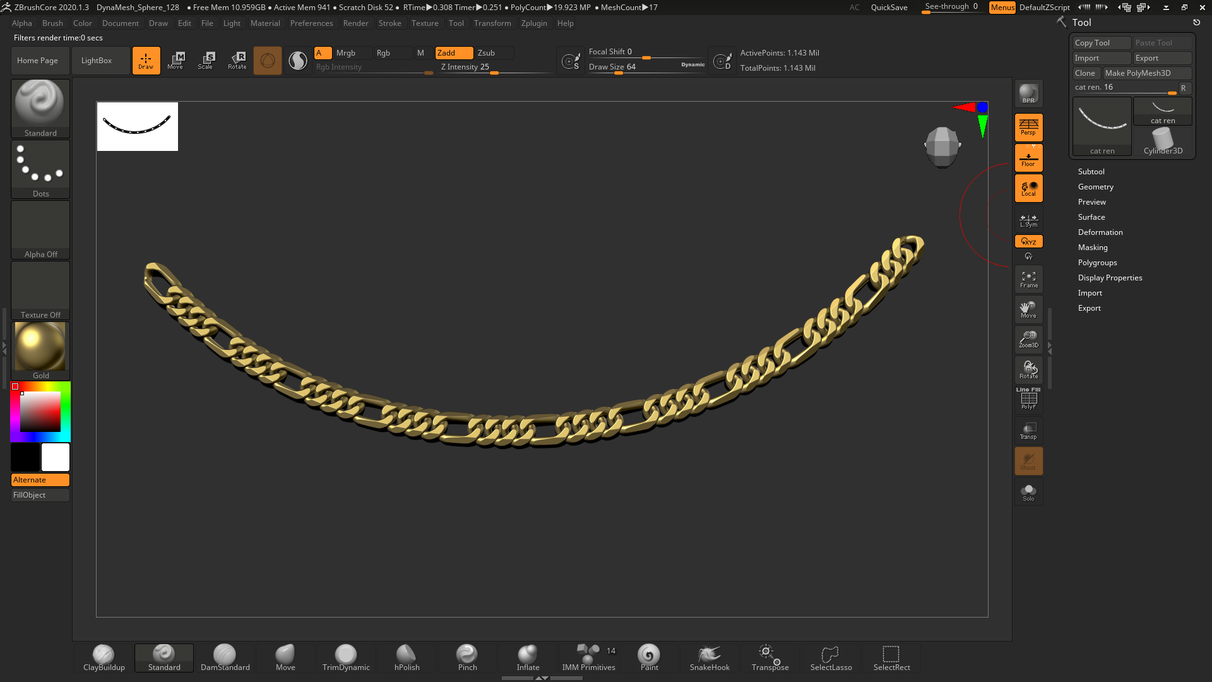This screenshot has height=682, width=1212.
Task: Open LightBox browser
Action: coord(97,61)
